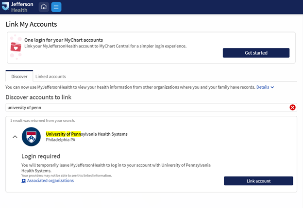
Task: Open the Jefferson Health logo
Action: pos(17,7)
